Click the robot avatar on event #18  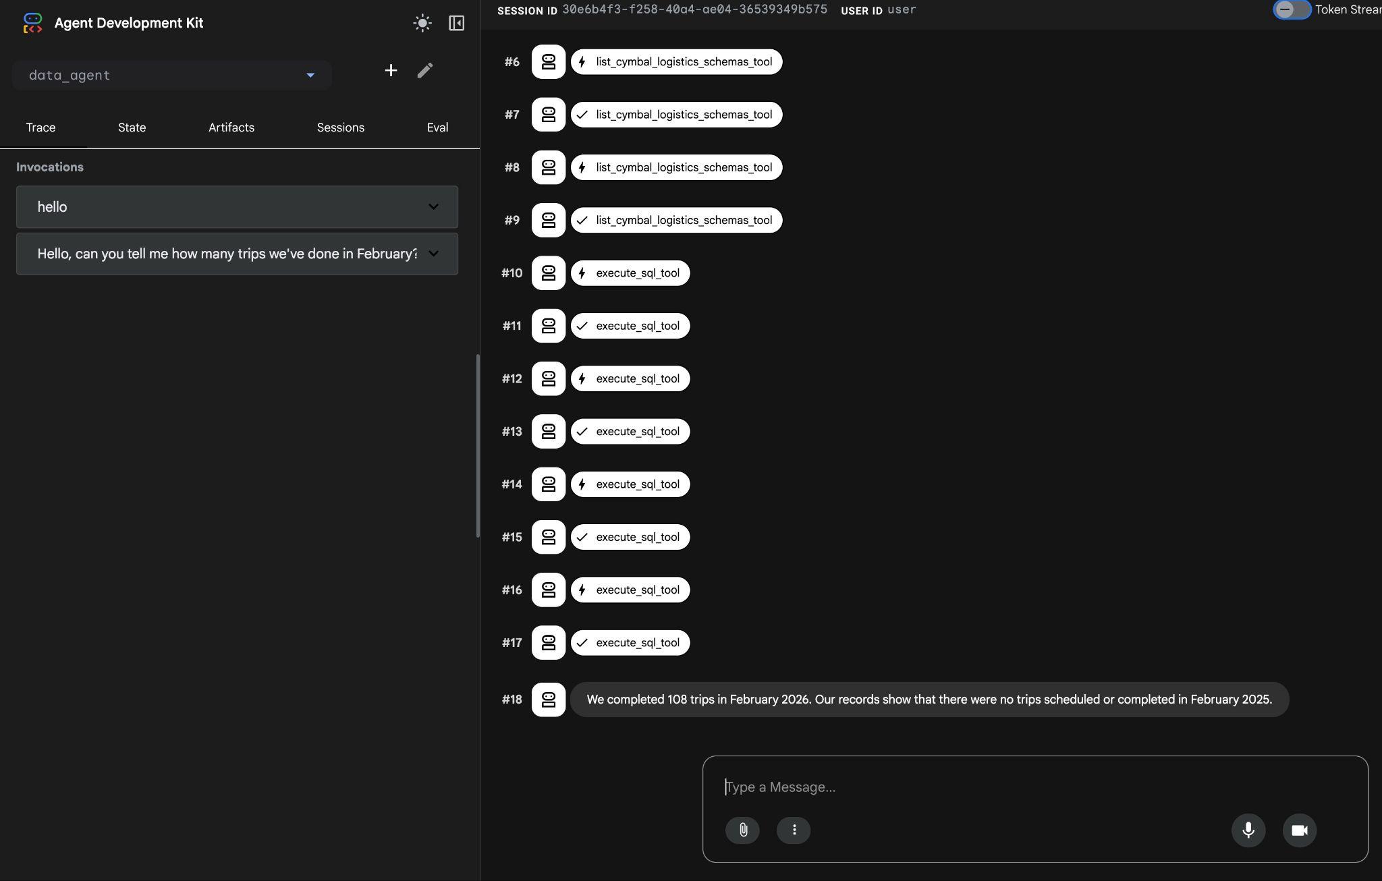[x=548, y=700]
